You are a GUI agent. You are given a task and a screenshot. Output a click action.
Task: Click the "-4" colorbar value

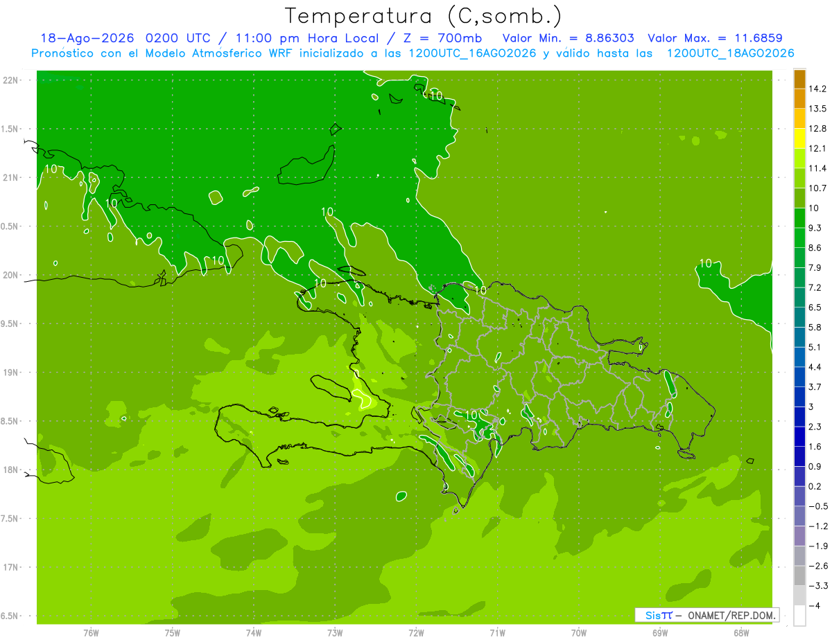[815, 605]
